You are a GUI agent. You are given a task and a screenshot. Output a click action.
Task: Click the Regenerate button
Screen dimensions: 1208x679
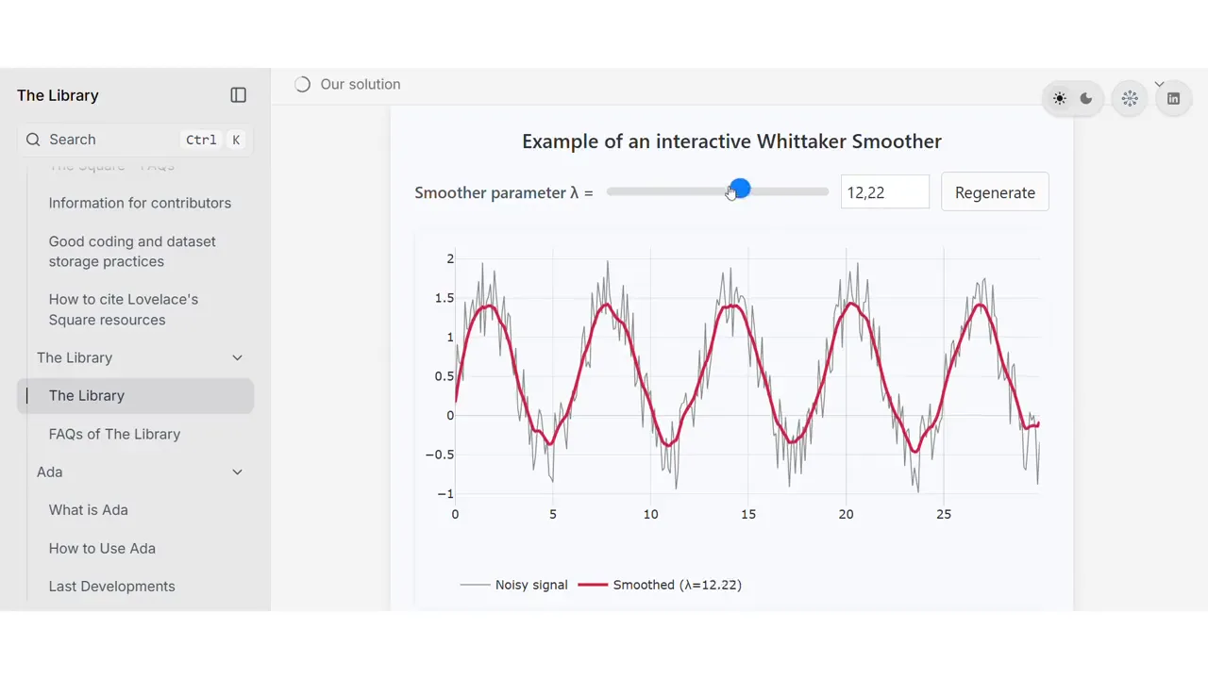[x=995, y=192]
